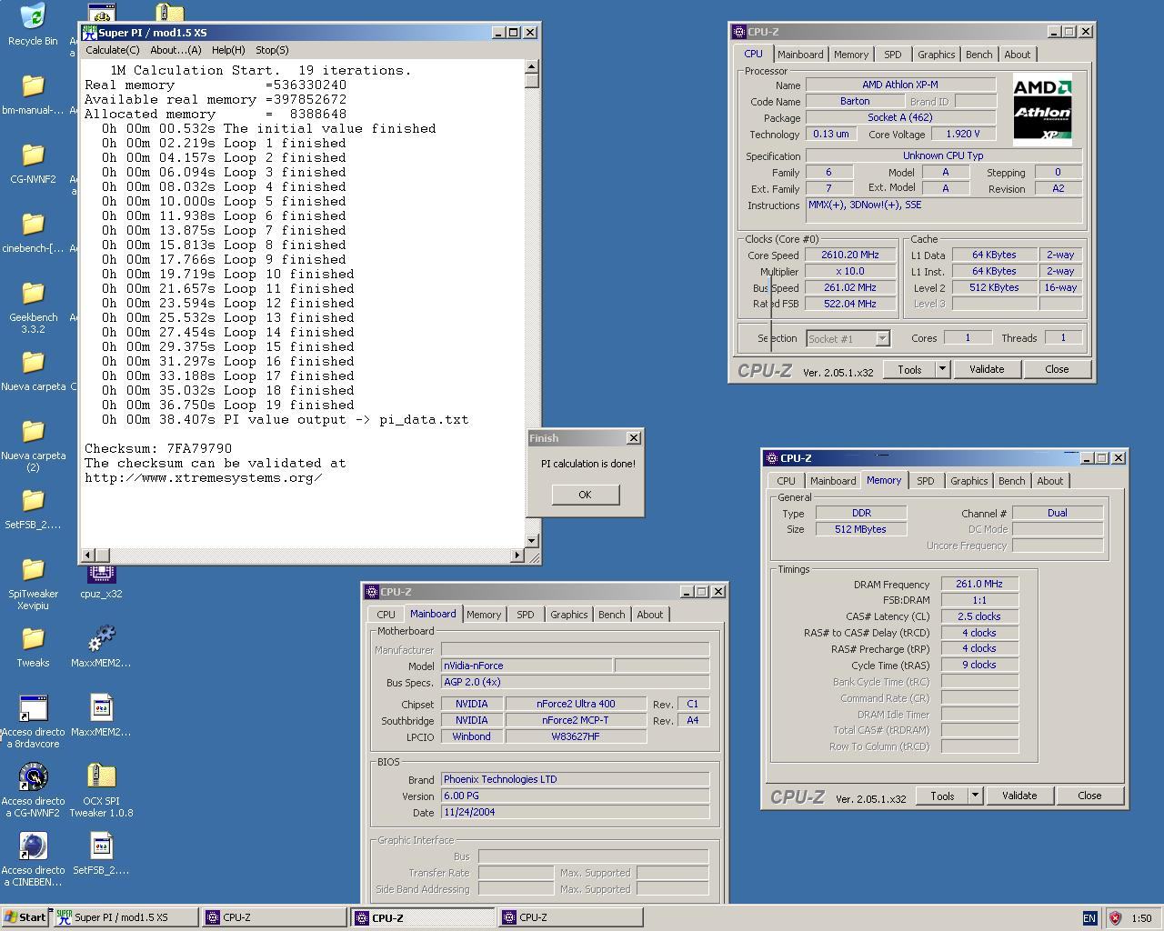Open the SpiTweaker Xevipiu folder
Screen dimensions: 1164x931
[x=33, y=570]
